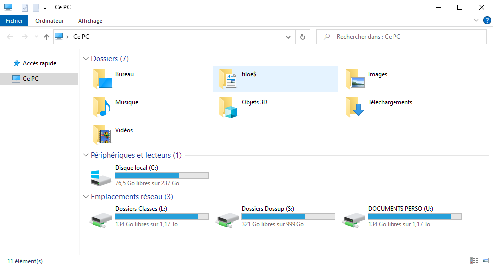Click the Emplacements réseau (3) header

(132, 197)
